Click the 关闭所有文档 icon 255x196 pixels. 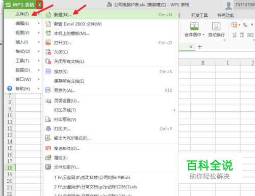(x=48, y=61)
